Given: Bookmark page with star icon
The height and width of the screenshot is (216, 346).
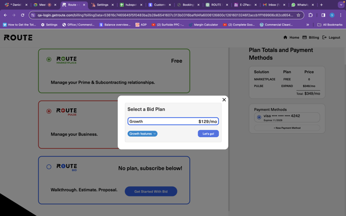Looking at the screenshot, I should tap(298, 15).
